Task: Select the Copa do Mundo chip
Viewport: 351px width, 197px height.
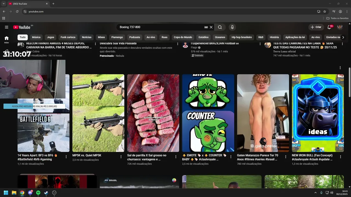Action: click(x=183, y=37)
